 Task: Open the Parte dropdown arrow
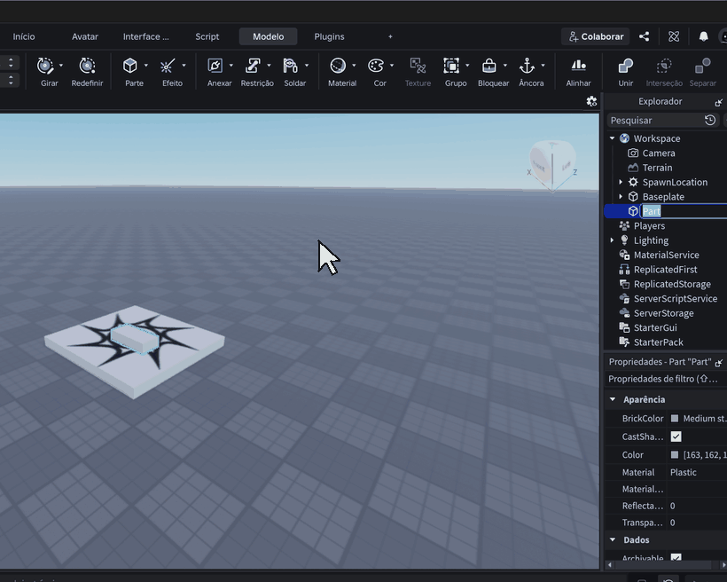click(146, 66)
